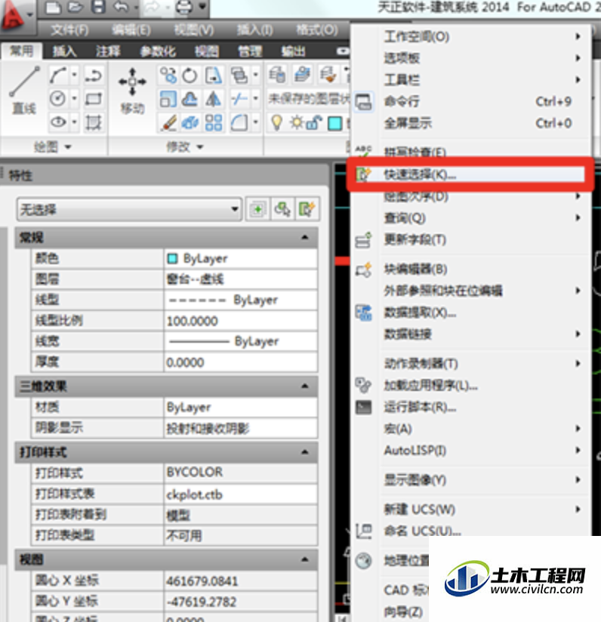Choose 块编辑器(B) menu entry
The image size is (601, 622).
coord(470,269)
